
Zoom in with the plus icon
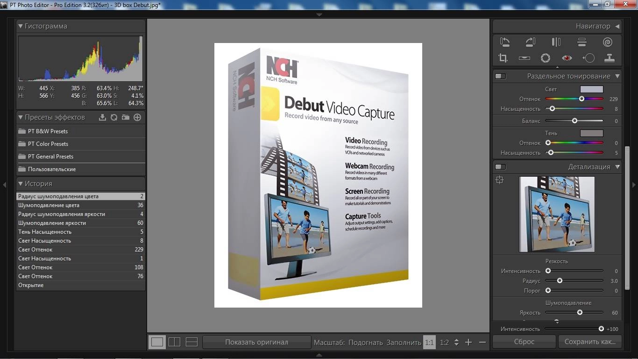(x=468, y=342)
